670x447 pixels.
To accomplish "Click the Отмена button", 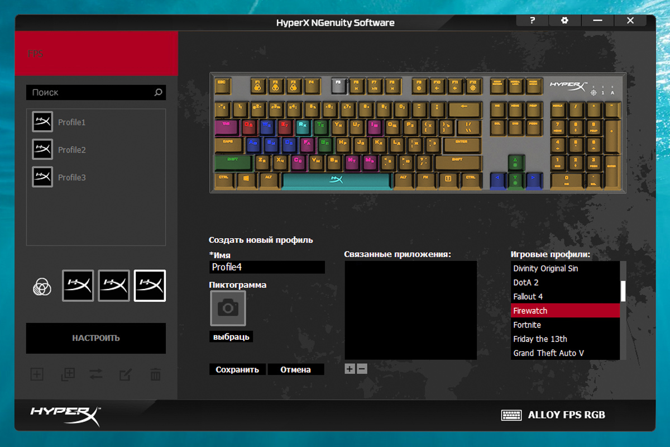I will click(x=296, y=369).
